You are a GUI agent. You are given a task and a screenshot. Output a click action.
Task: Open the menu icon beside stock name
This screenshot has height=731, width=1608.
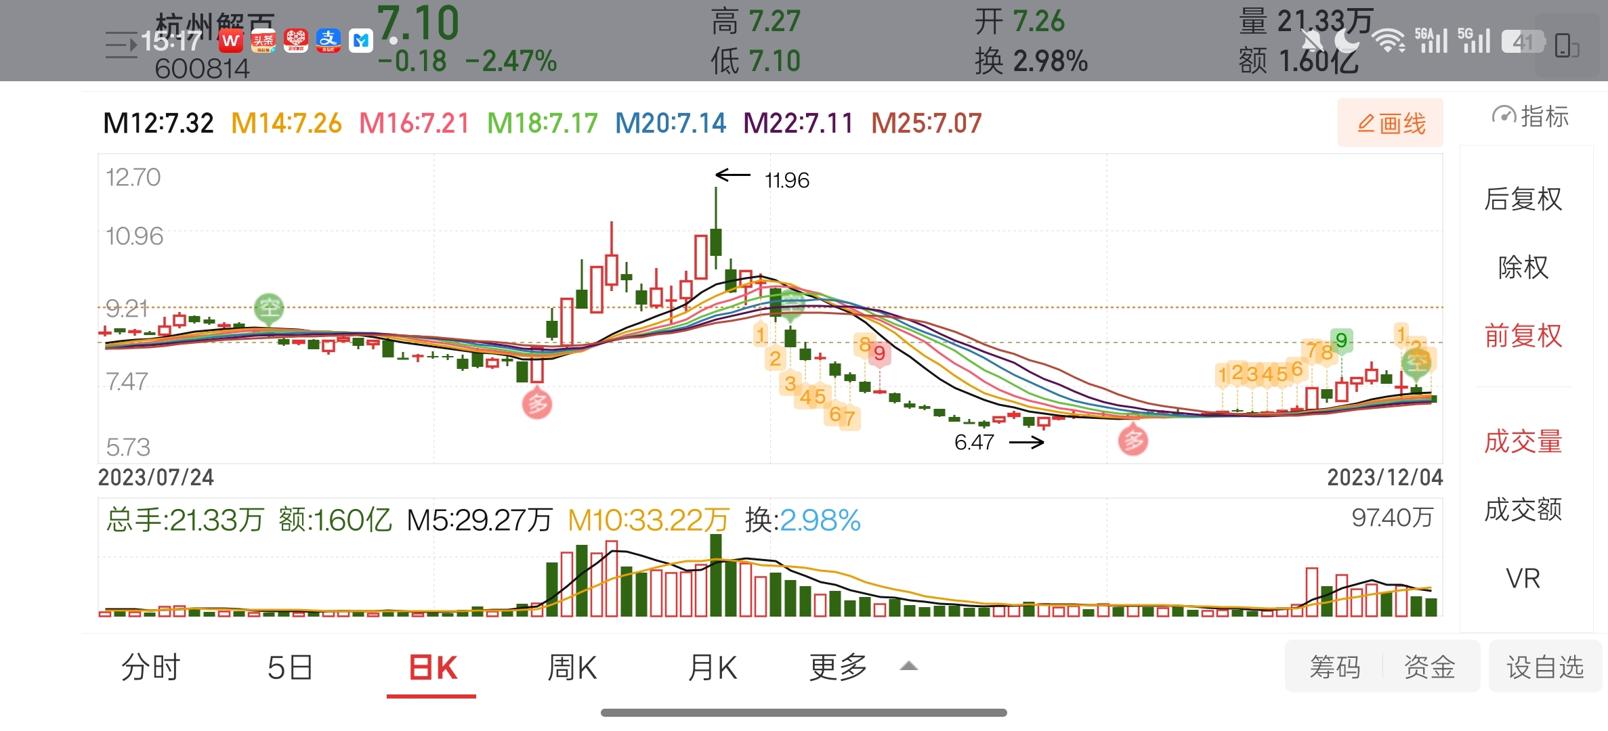coord(122,45)
